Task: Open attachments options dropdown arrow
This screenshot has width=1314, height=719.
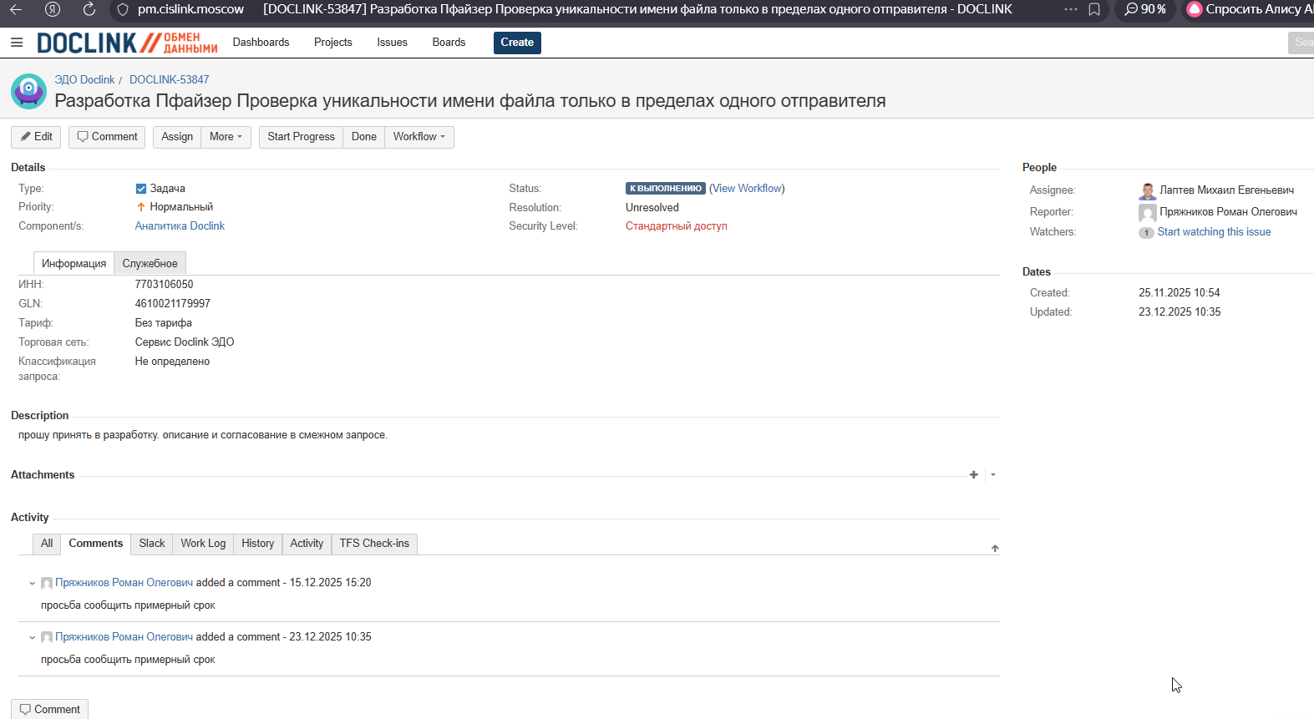Action: click(x=992, y=475)
